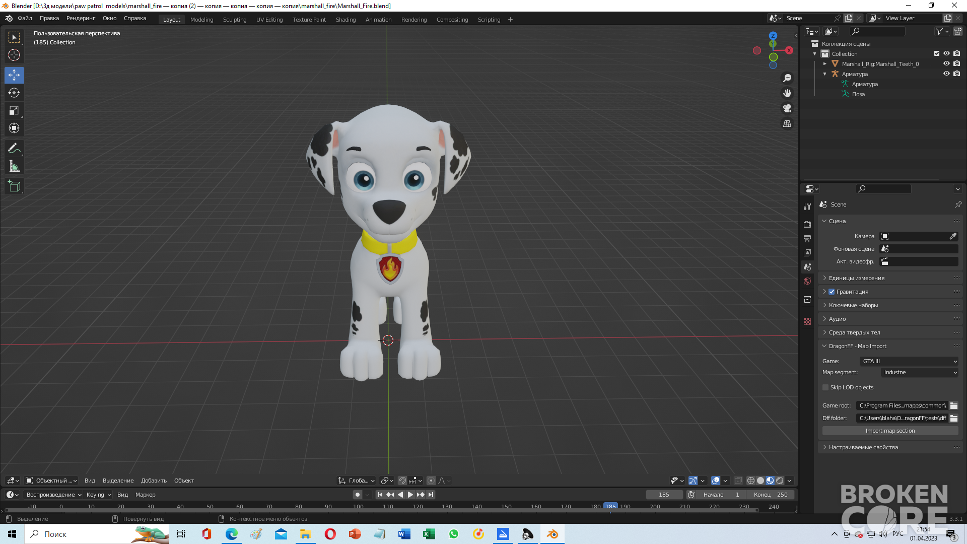Select the Annotate pencil tool
The height and width of the screenshot is (544, 967).
click(14, 148)
